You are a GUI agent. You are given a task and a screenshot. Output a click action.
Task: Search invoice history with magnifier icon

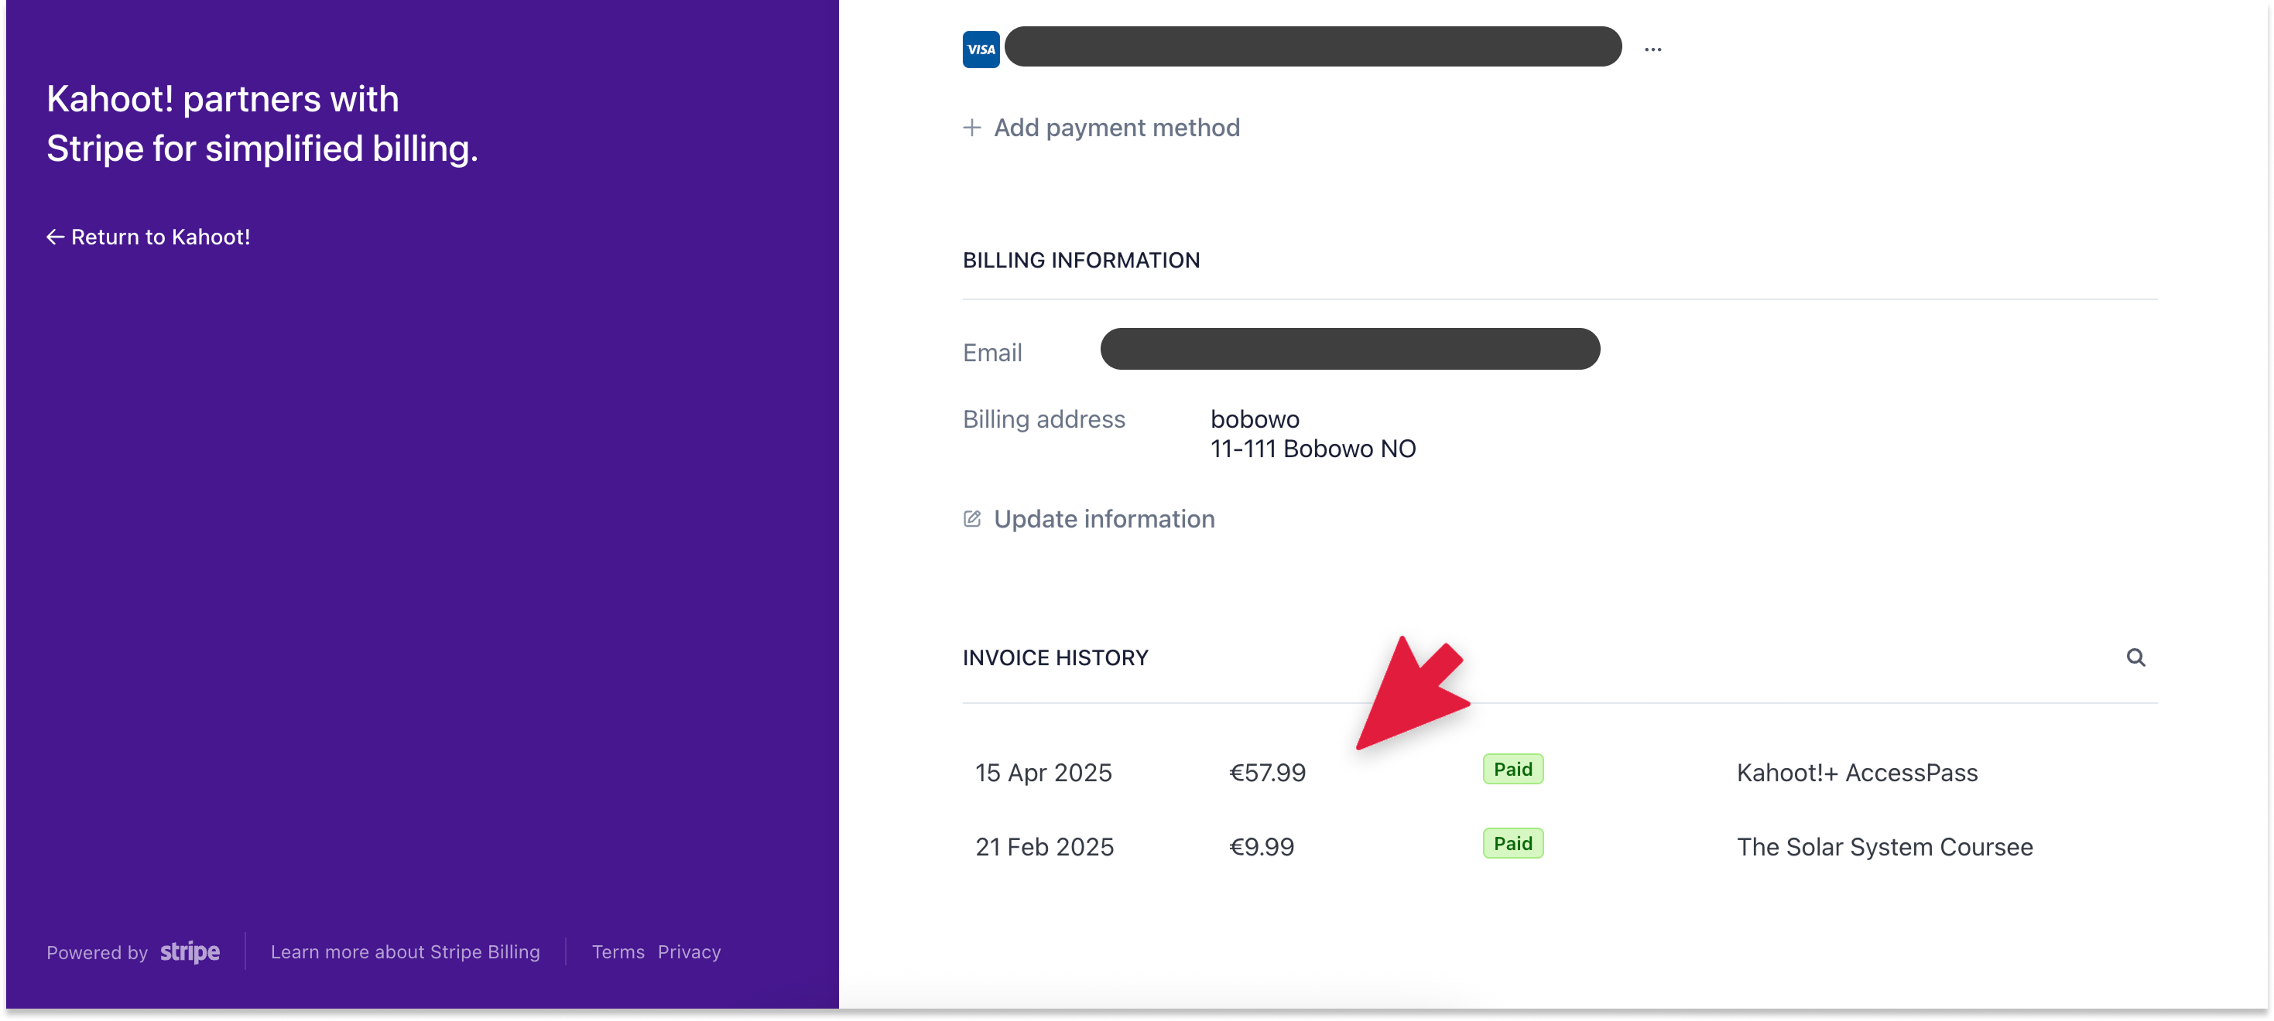(2135, 657)
